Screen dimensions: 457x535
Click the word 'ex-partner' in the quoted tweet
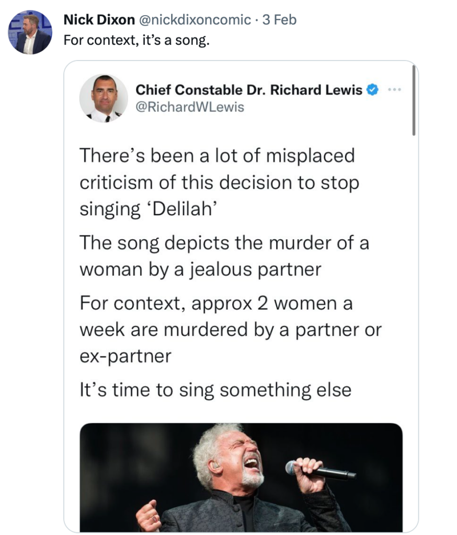[125, 356]
